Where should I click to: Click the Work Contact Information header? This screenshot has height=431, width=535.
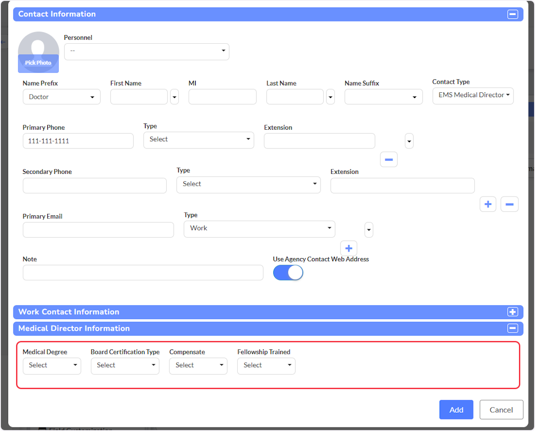(x=268, y=312)
